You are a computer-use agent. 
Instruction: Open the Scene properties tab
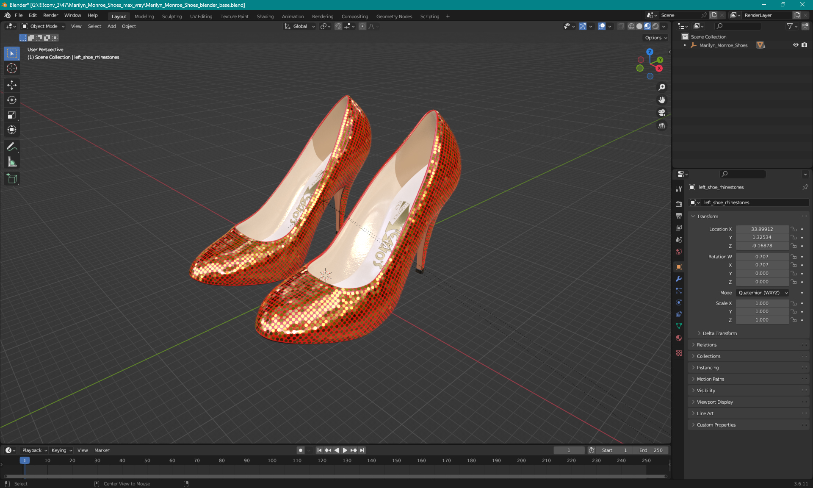pyautogui.click(x=679, y=239)
